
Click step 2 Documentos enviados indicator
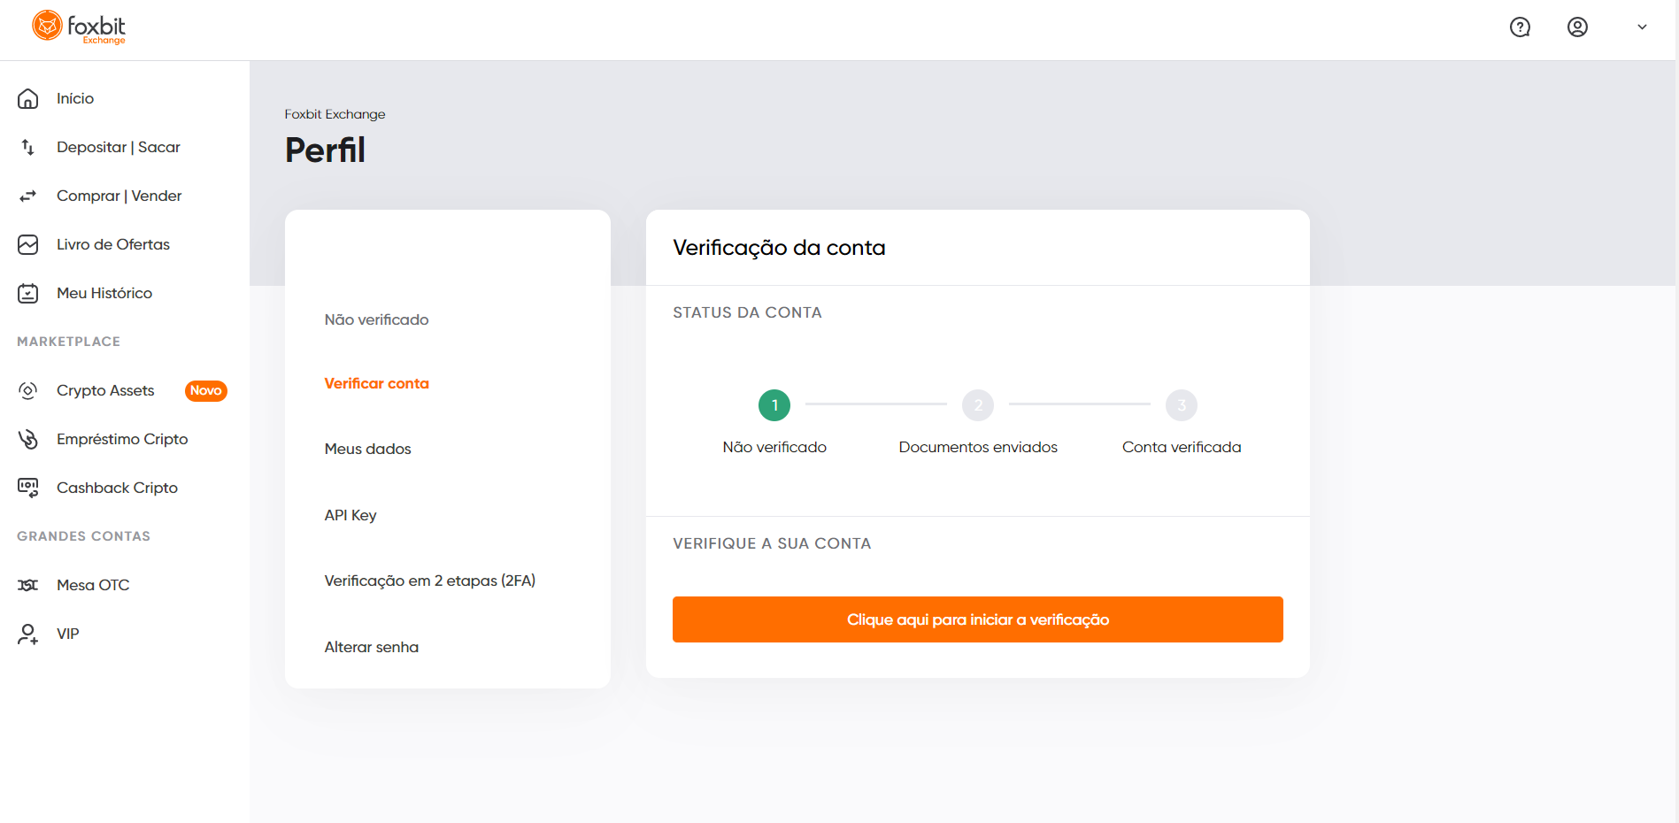tap(978, 405)
